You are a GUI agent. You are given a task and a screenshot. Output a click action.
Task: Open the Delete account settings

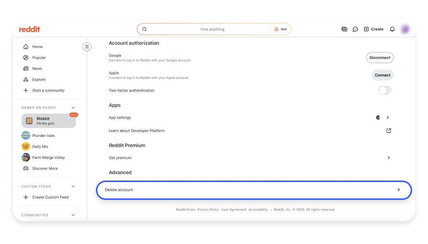click(254, 190)
